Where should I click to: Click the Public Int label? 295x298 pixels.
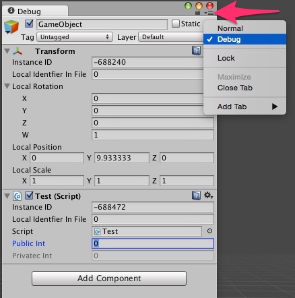pos(28,243)
